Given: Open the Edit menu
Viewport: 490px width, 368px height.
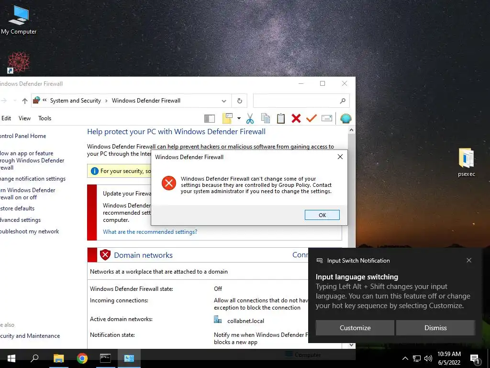Looking at the screenshot, I should click(6, 118).
